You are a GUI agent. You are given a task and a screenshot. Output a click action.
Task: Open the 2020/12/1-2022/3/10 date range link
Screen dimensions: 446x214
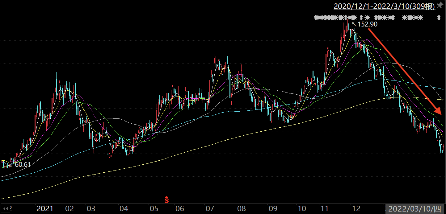click(x=384, y=6)
